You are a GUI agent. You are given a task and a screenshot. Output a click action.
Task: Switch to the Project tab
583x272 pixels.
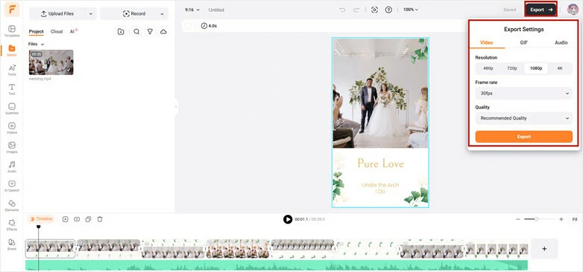tap(36, 31)
